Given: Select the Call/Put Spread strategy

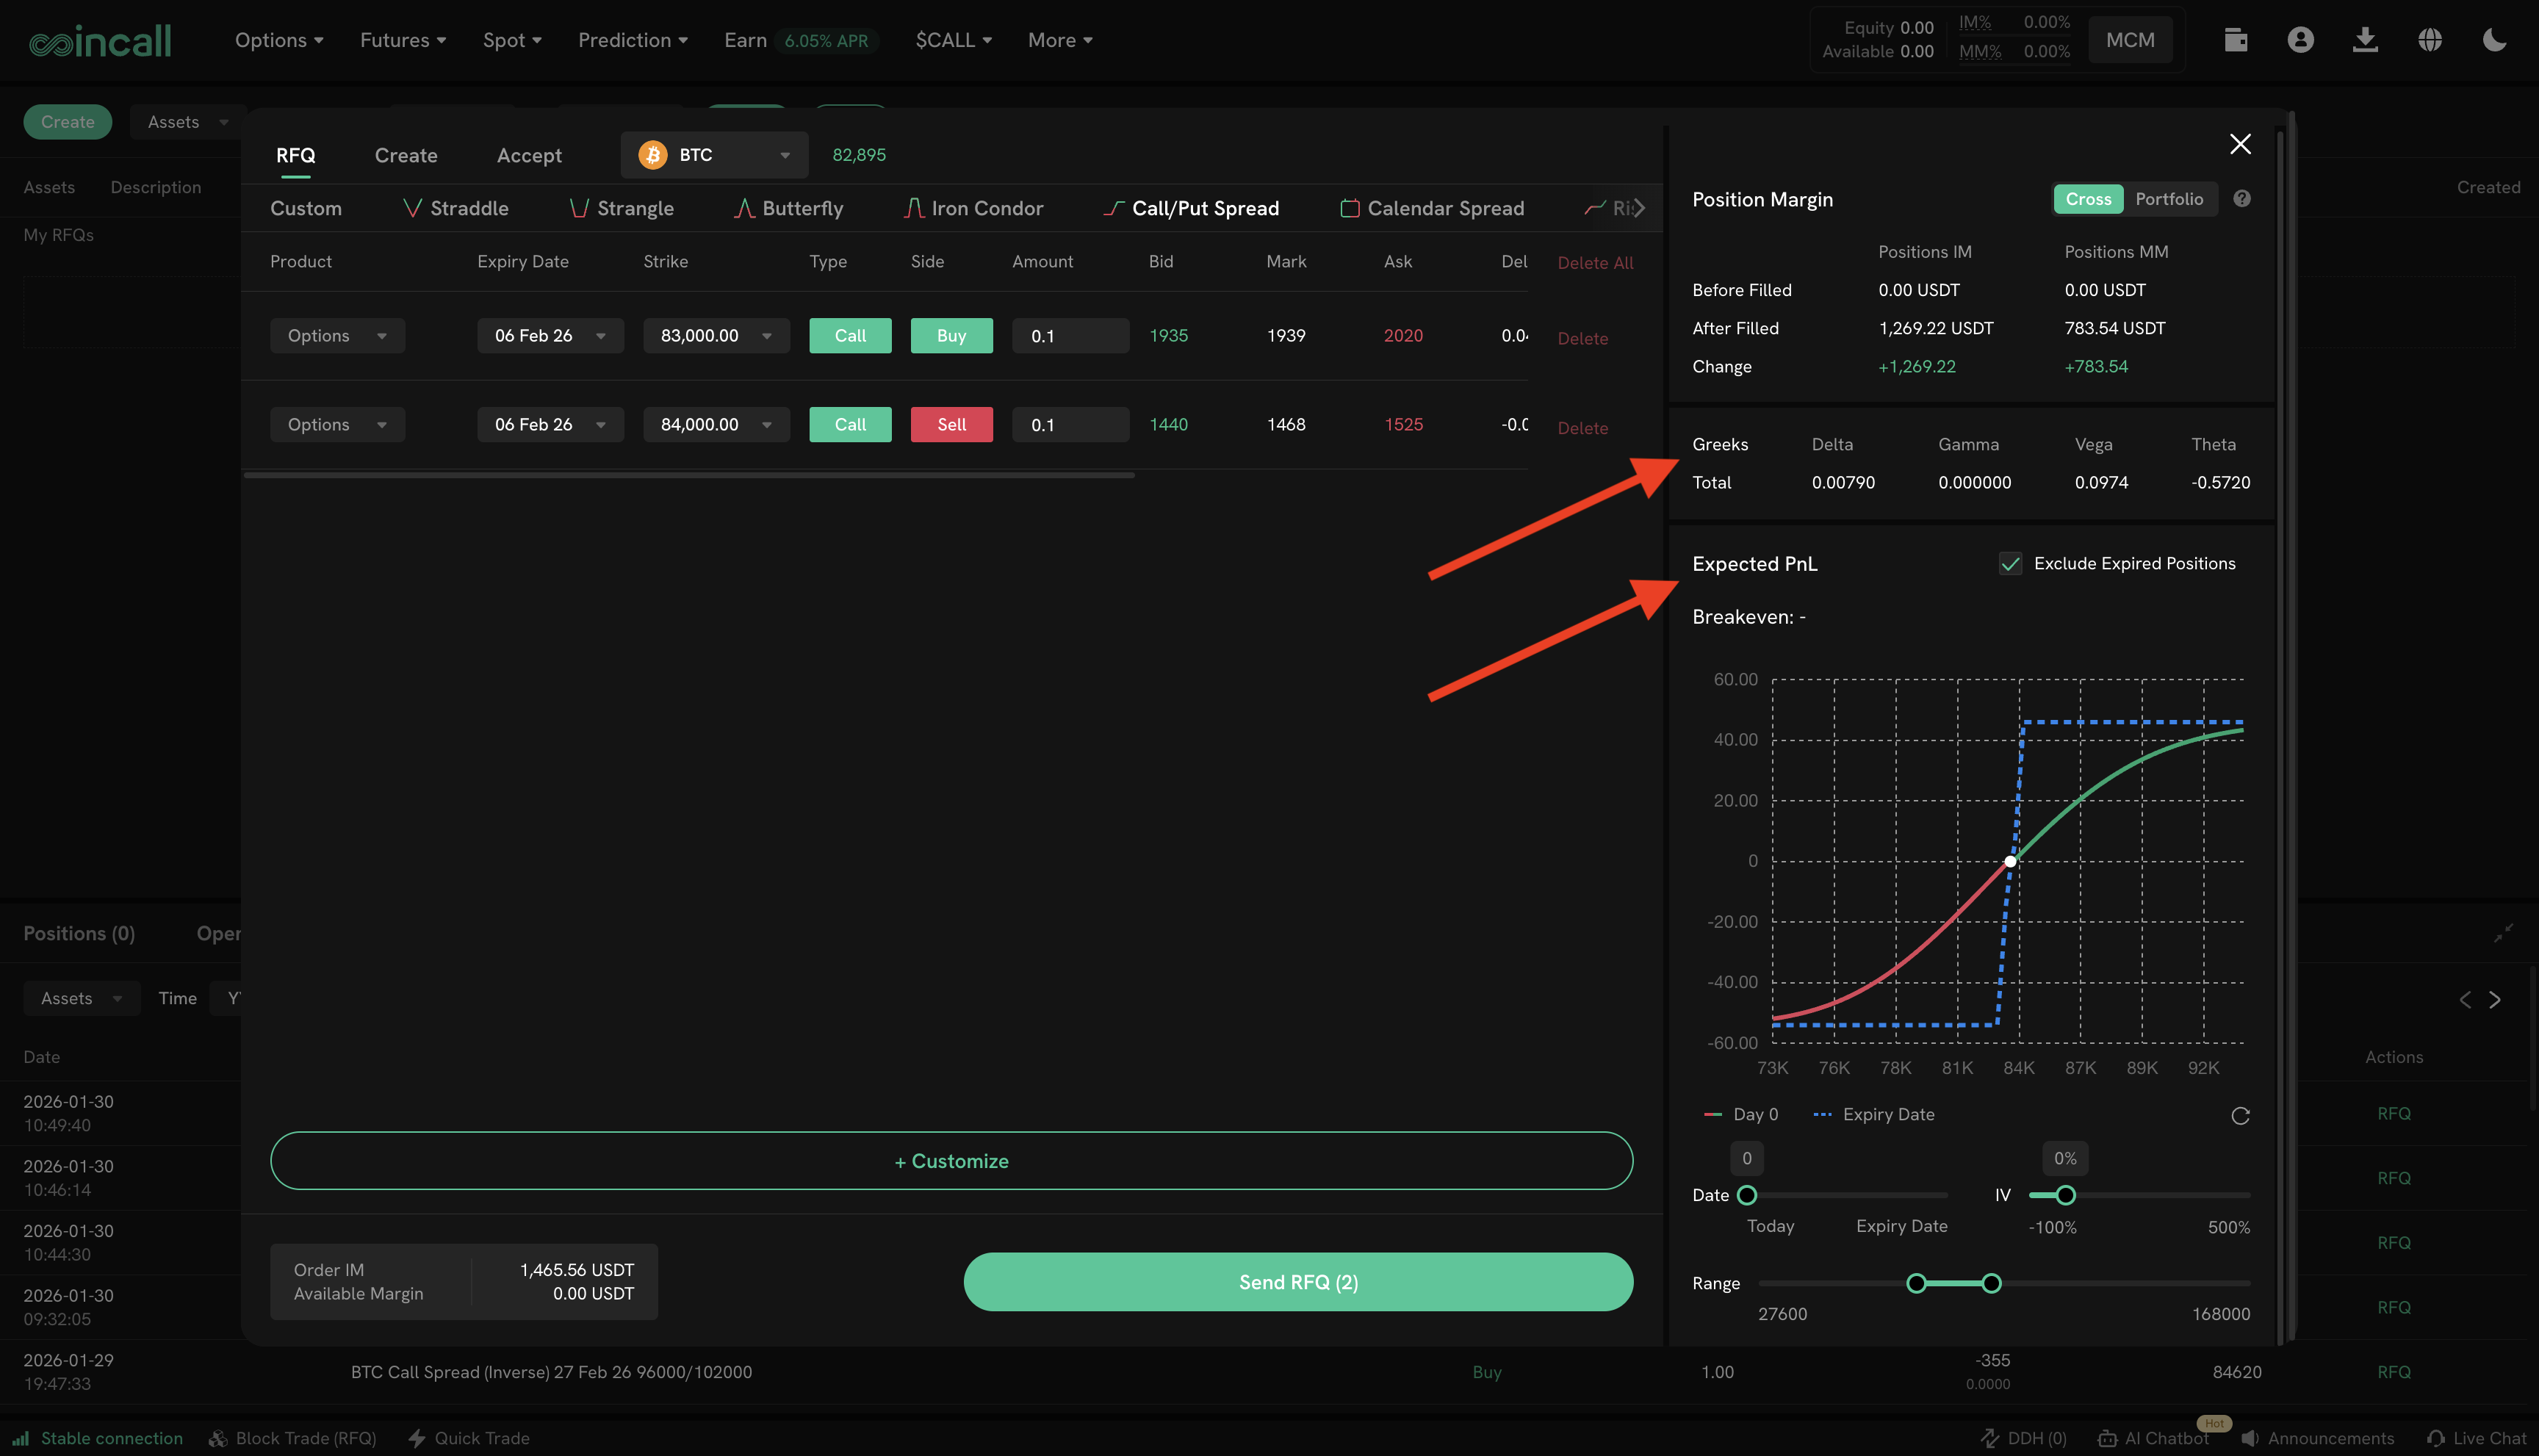Looking at the screenshot, I should click(1191, 208).
